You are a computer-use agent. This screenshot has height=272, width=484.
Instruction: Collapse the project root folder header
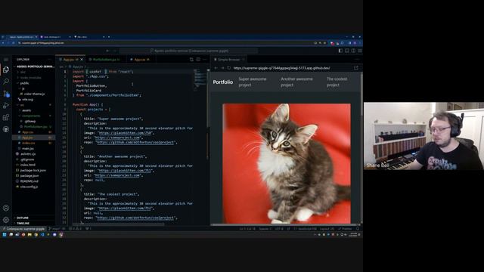(35, 66)
